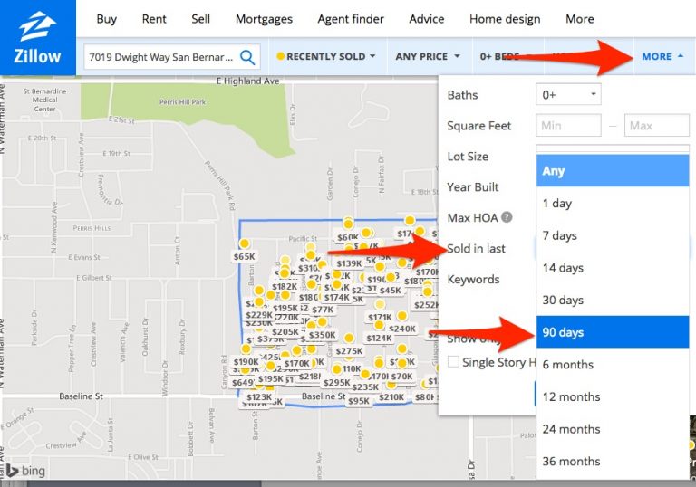Click the $240K price marker
This screenshot has width=696, height=487.
(402, 329)
